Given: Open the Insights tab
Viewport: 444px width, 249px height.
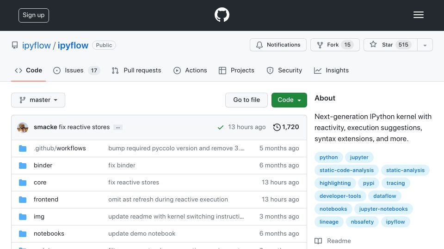Looking at the screenshot, I should click(x=331, y=70).
